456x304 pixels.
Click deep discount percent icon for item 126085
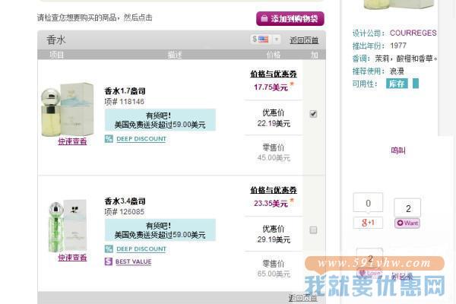[x=109, y=249]
